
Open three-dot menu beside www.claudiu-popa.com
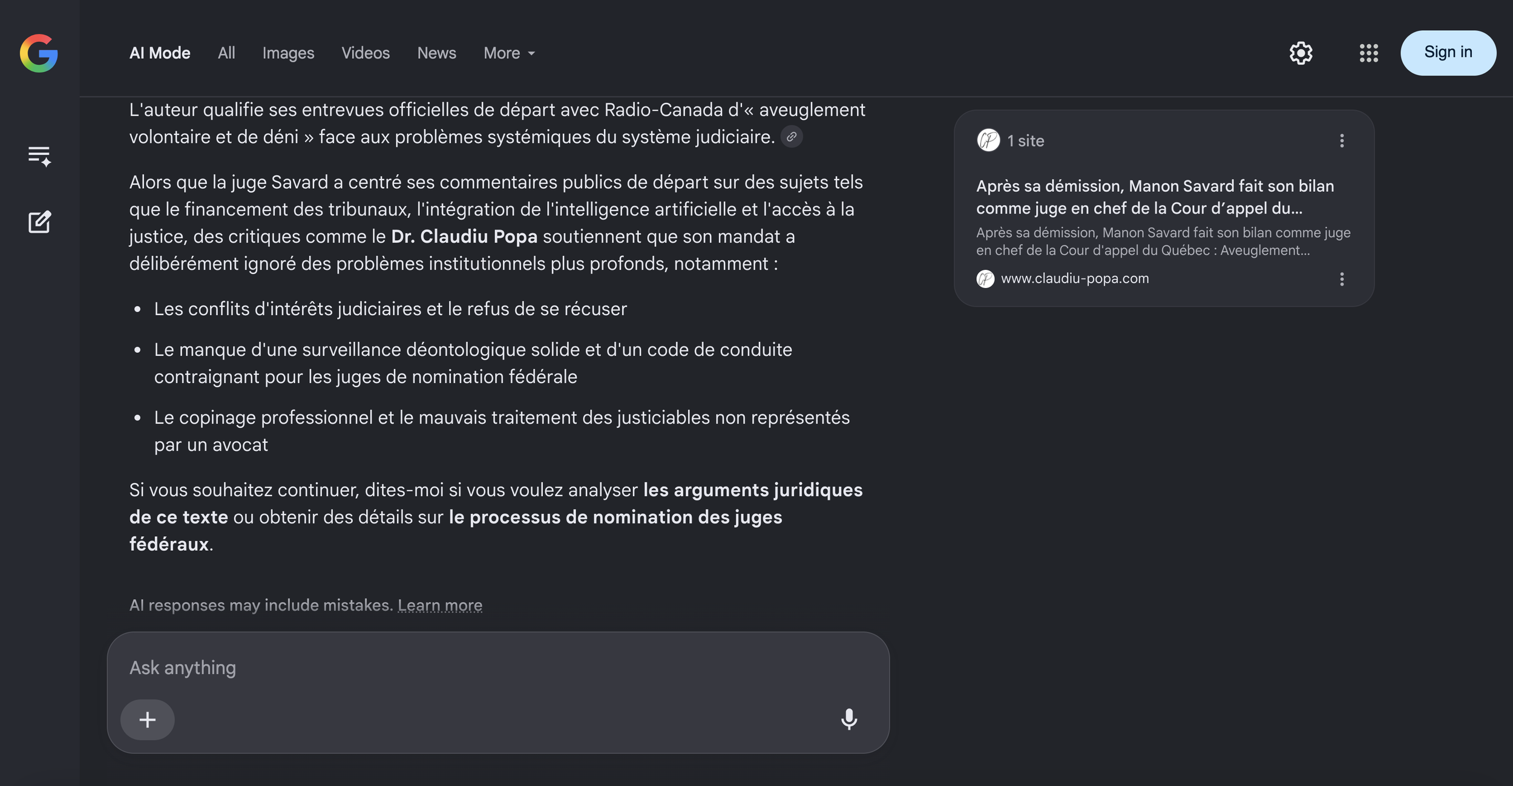pyautogui.click(x=1342, y=279)
